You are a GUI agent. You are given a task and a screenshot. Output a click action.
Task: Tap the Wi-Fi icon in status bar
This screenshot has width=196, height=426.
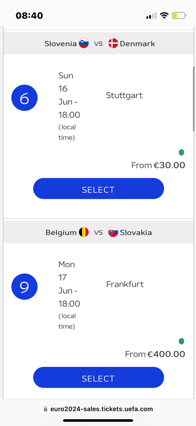164,15
